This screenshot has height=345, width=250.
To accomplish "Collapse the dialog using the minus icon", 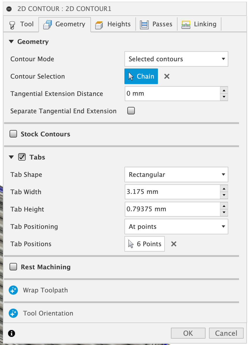I will tap(9, 9).
